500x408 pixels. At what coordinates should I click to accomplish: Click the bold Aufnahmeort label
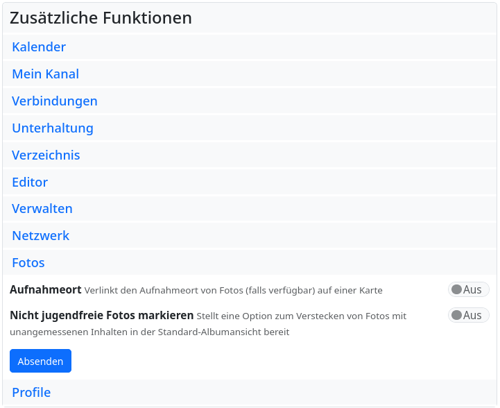46,289
